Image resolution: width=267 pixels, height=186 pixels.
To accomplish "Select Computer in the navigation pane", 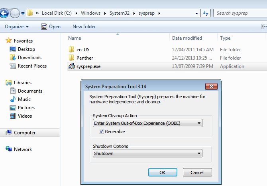I will point(25,133).
